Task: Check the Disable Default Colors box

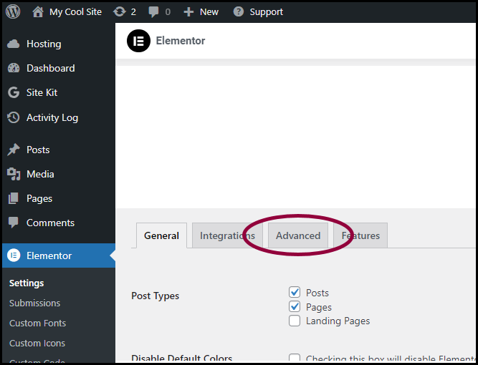Action: 295,359
